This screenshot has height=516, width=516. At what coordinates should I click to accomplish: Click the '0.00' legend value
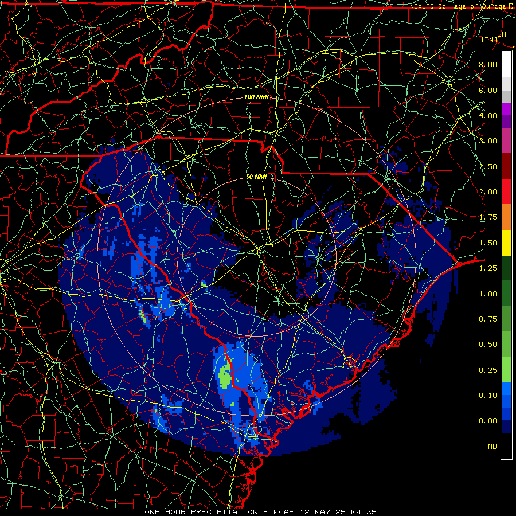point(488,421)
